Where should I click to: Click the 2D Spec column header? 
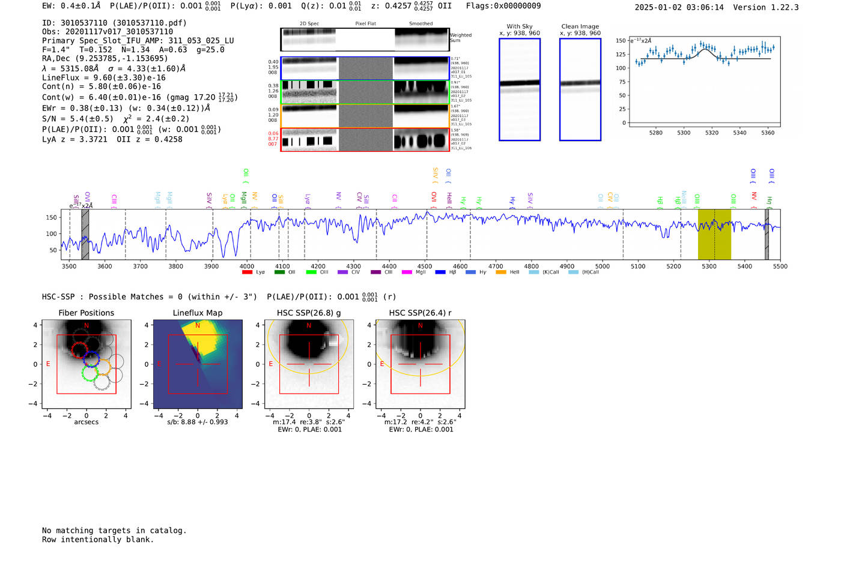click(309, 24)
